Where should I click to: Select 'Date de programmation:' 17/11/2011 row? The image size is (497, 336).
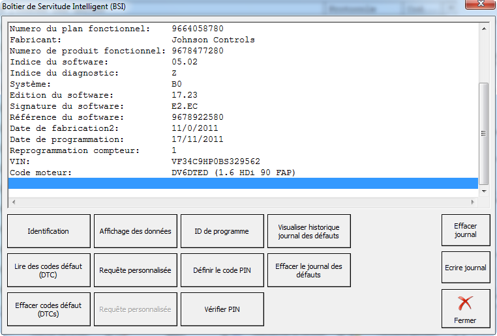click(x=243, y=139)
